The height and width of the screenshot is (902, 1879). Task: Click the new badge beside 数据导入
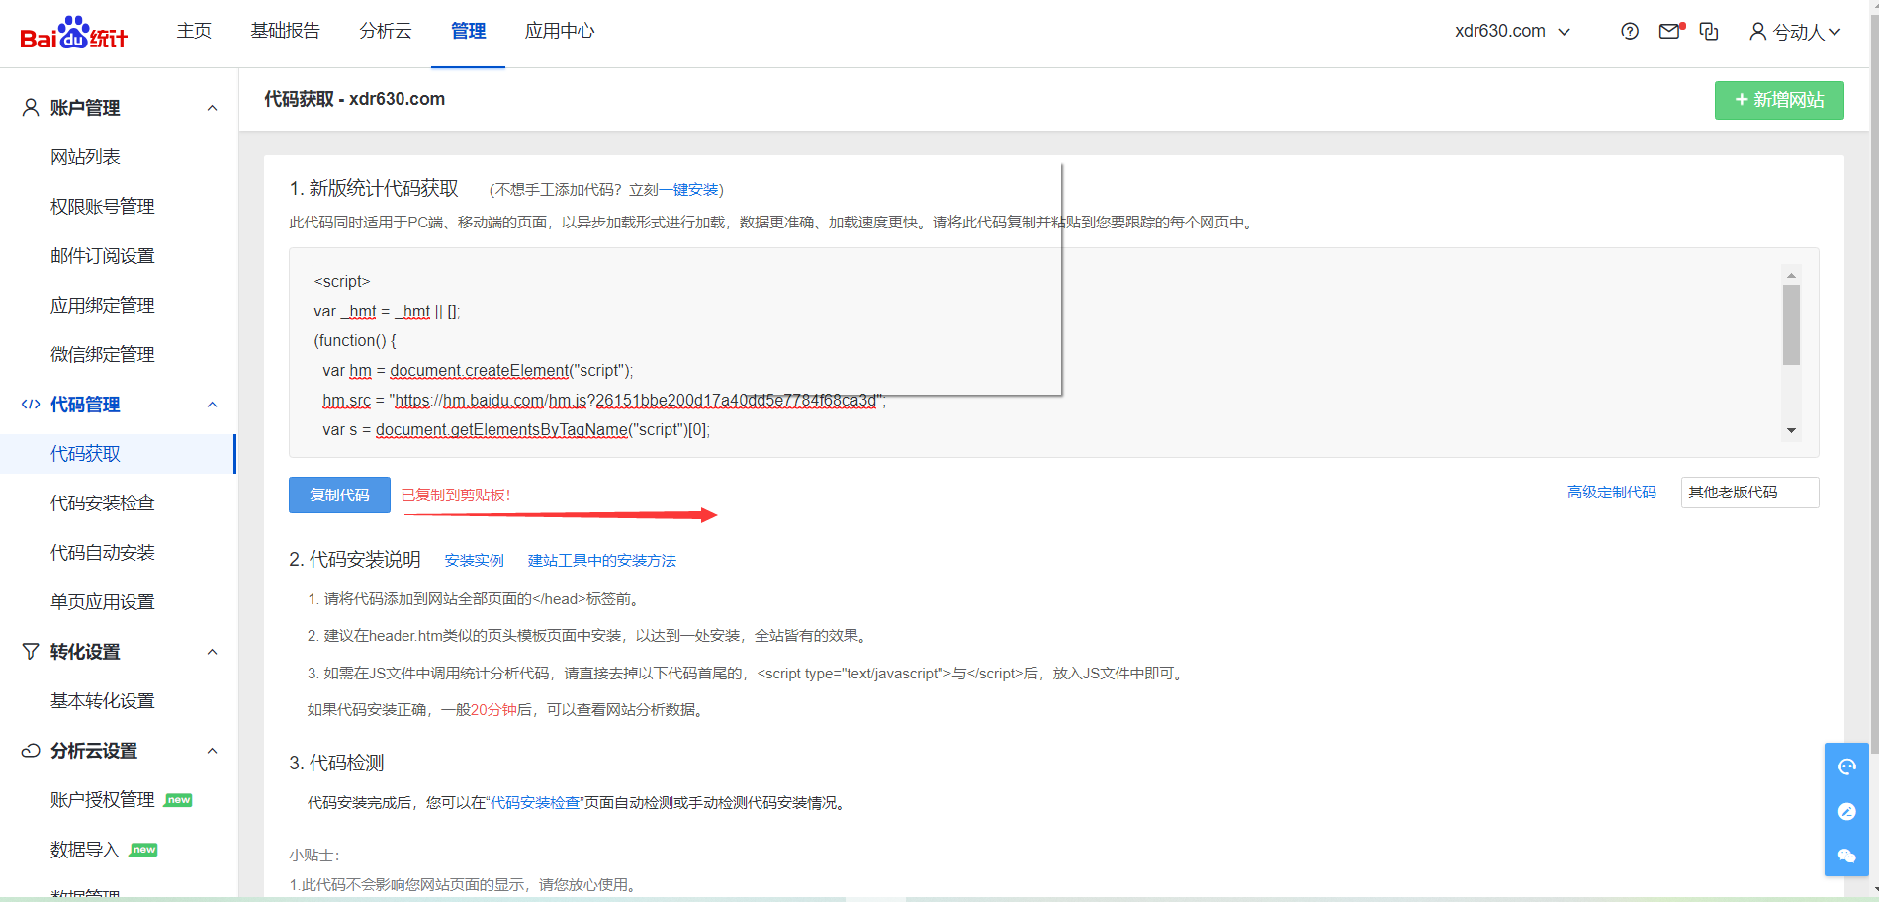click(x=144, y=849)
